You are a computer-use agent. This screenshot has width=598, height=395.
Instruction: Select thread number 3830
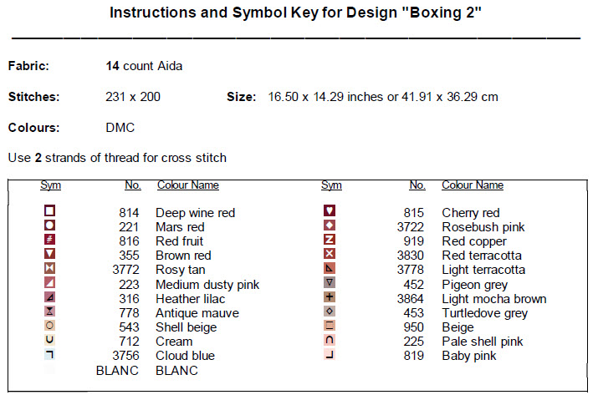(x=410, y=256)
